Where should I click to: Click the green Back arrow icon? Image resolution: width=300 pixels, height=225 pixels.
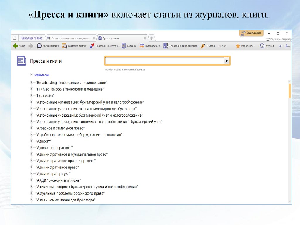[15, 46]
